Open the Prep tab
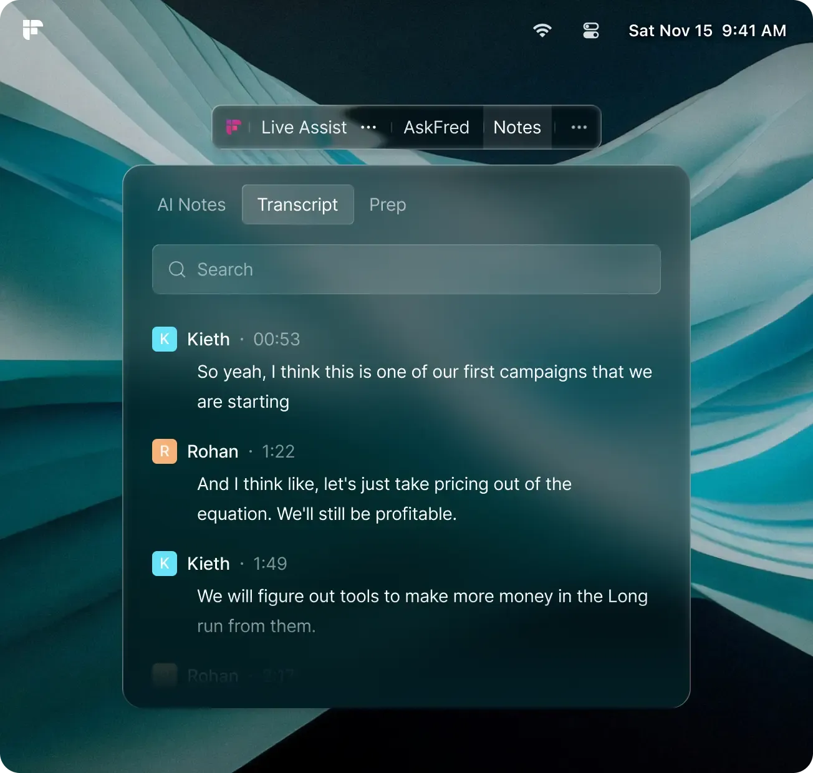Viewport: 813px width, 773px height. 387,204
